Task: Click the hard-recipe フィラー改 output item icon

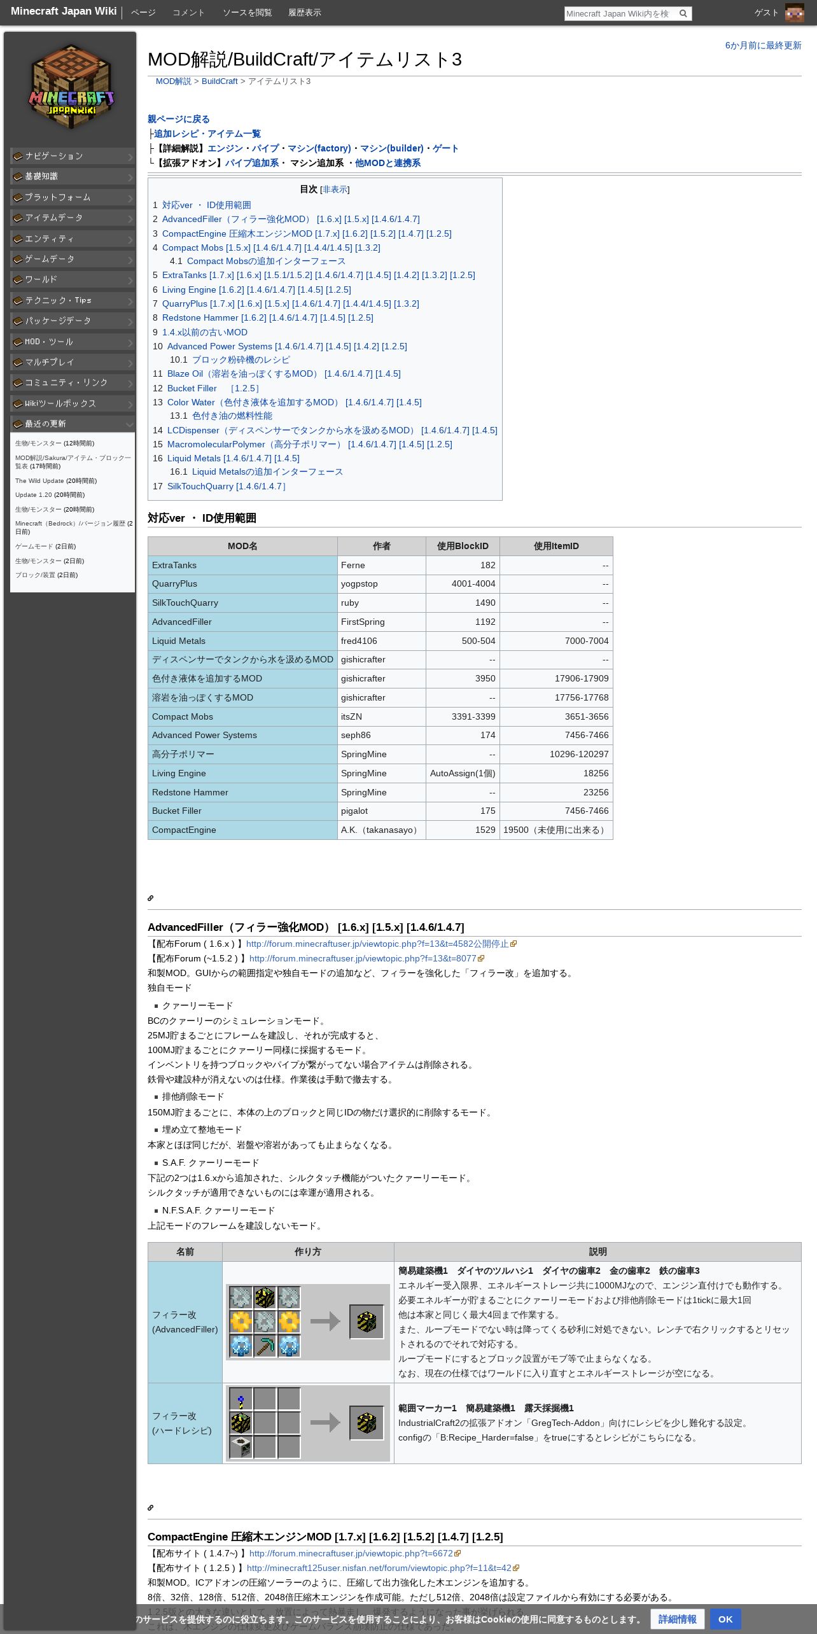Action: pos(367,1422)
